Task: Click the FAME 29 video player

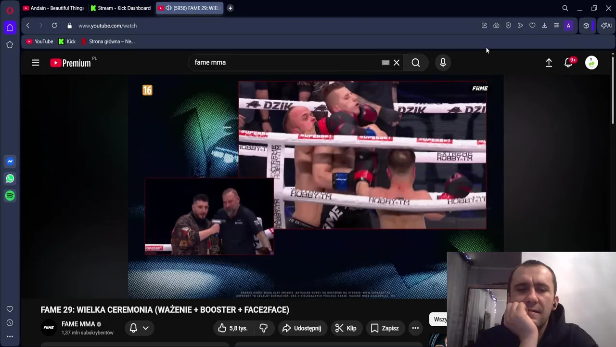Action: point(315,187)
